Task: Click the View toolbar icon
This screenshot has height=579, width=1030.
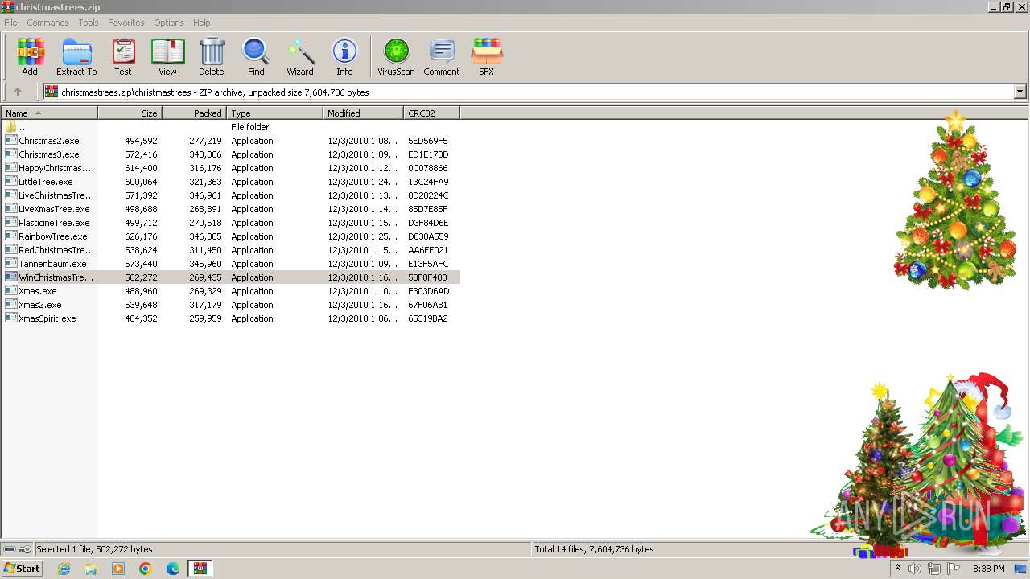Action: pyautogui.click(x=167, y=56)
